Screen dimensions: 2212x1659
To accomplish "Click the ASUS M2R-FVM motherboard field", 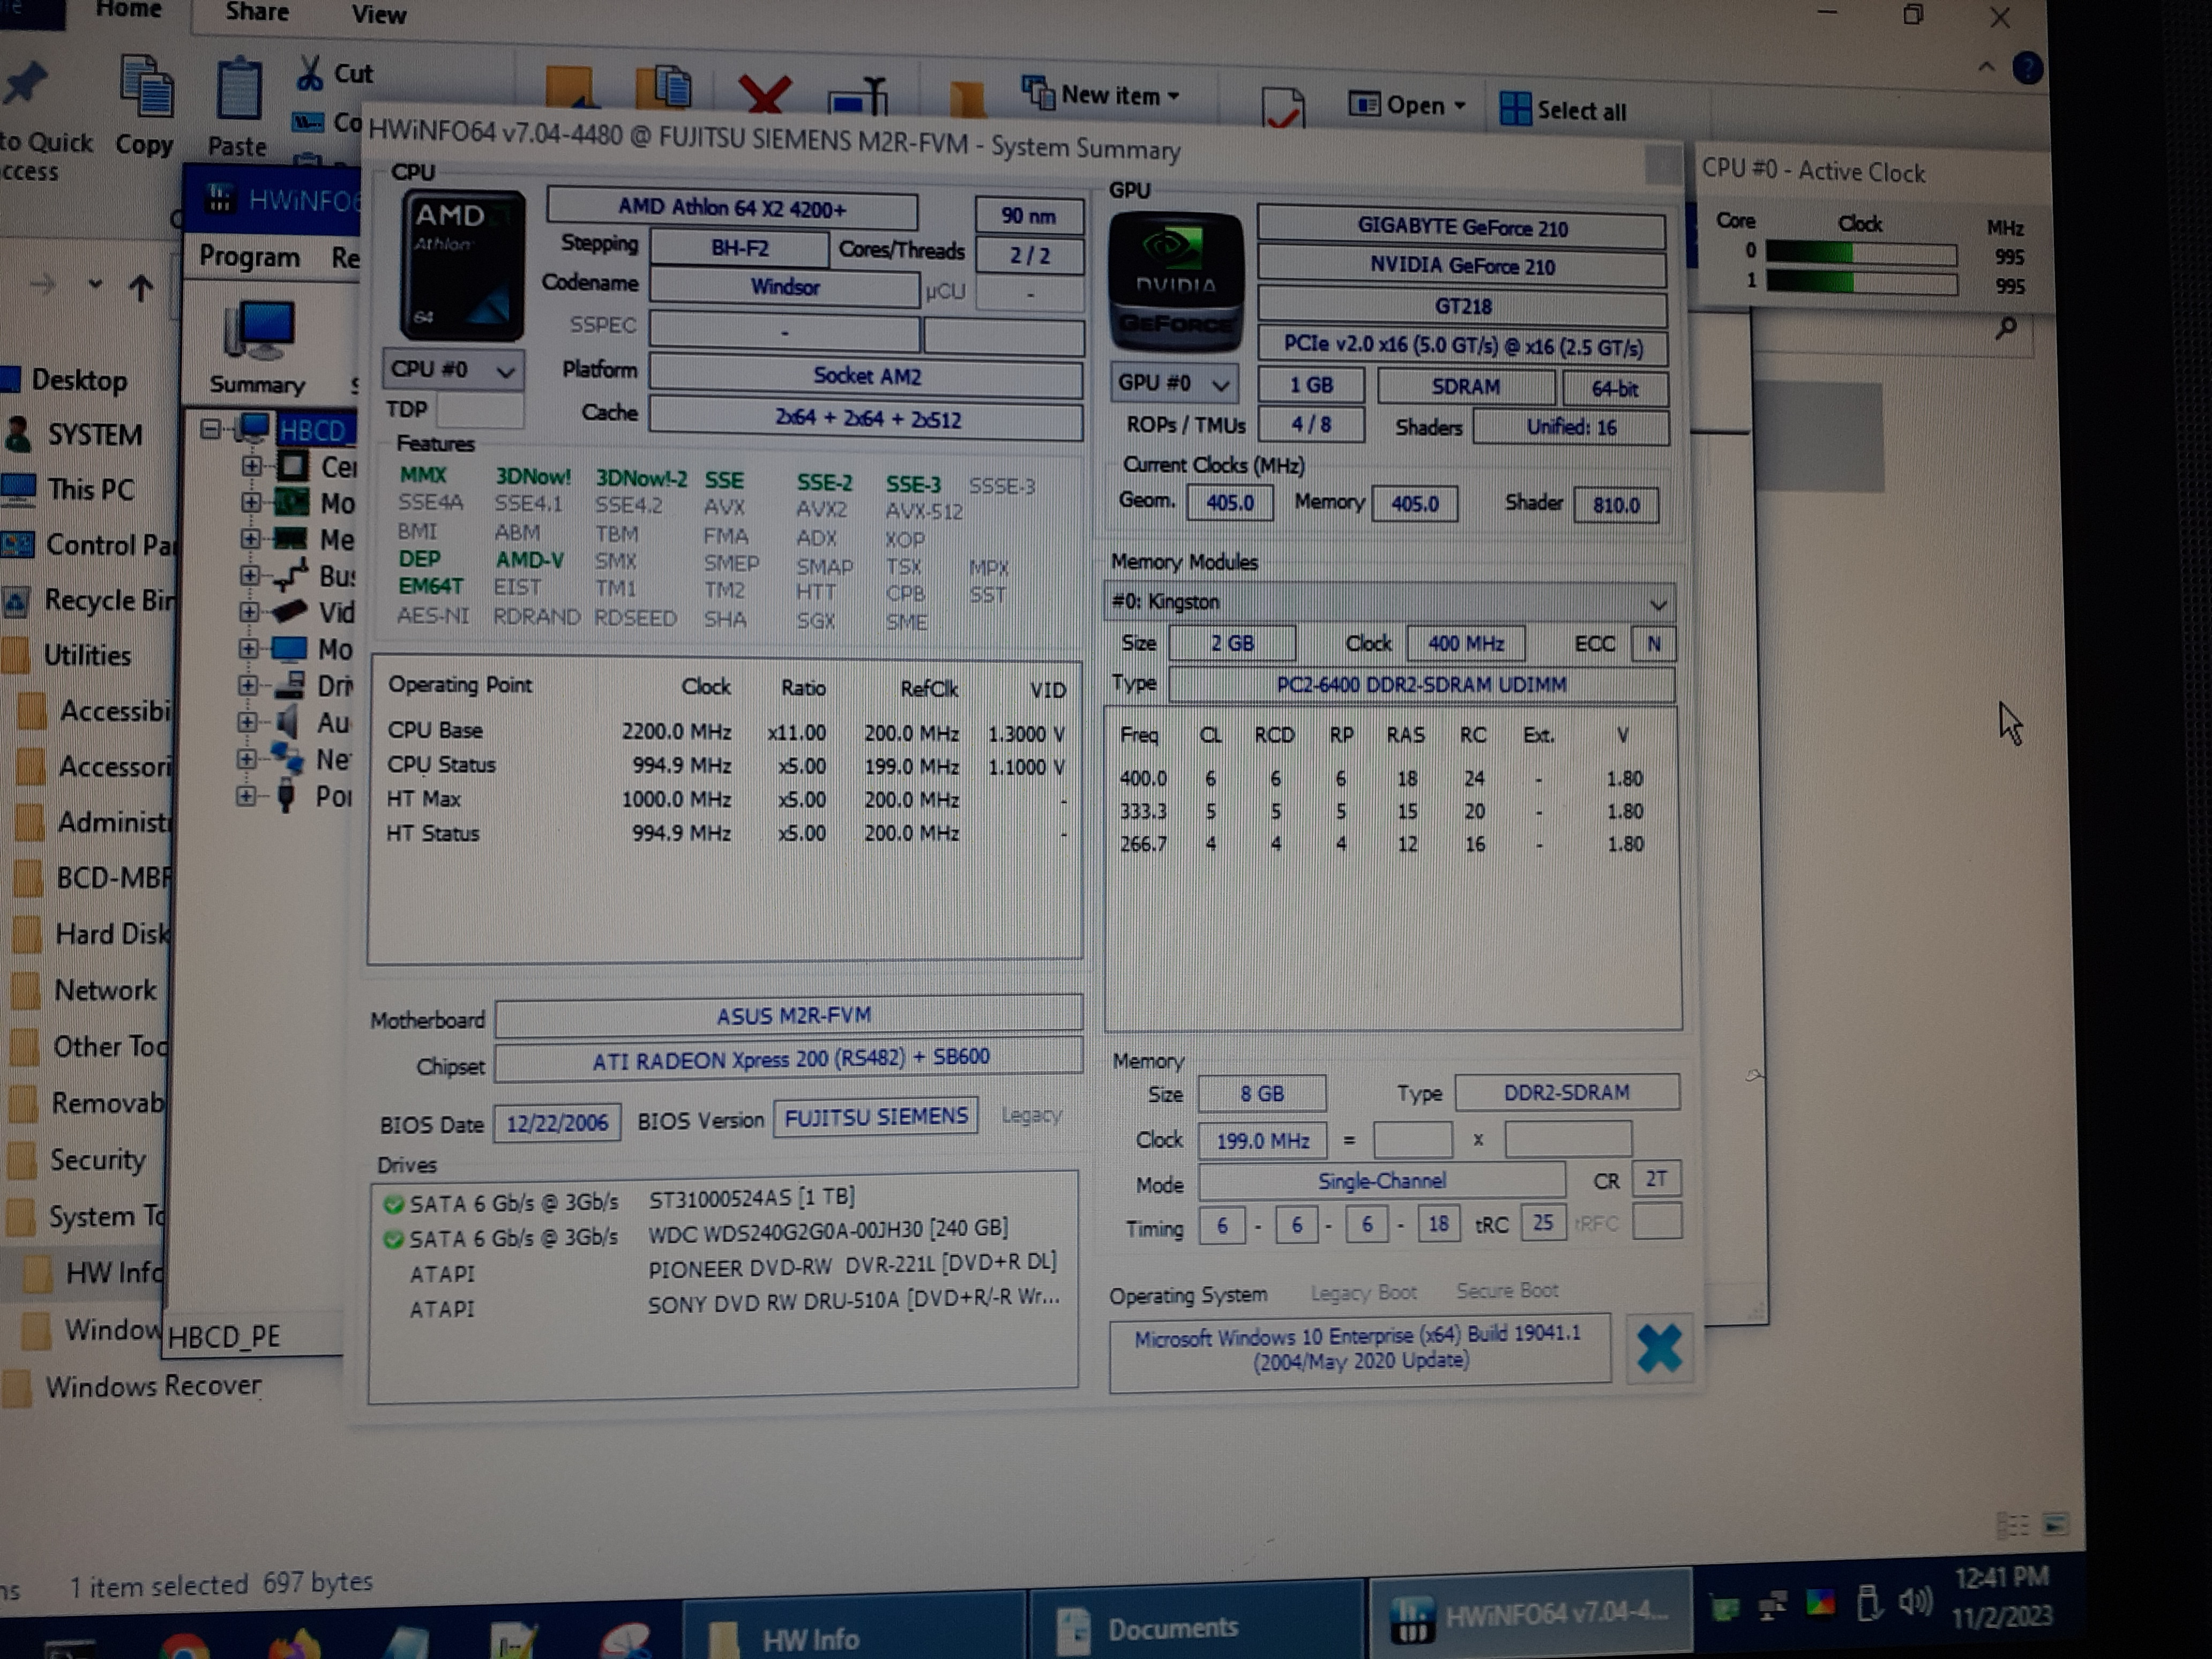I will pyautogui.click(x=789, y=1015).
